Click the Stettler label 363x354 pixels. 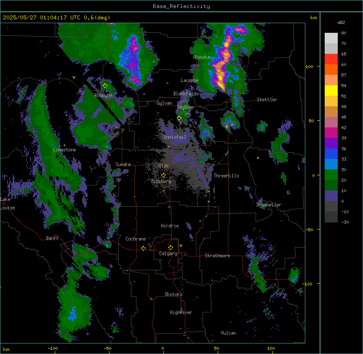[x=267, y=100]
